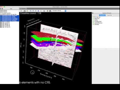Click the round icon in Inspector header
This screenshot has height=90, width=120.
click(93, 13)
